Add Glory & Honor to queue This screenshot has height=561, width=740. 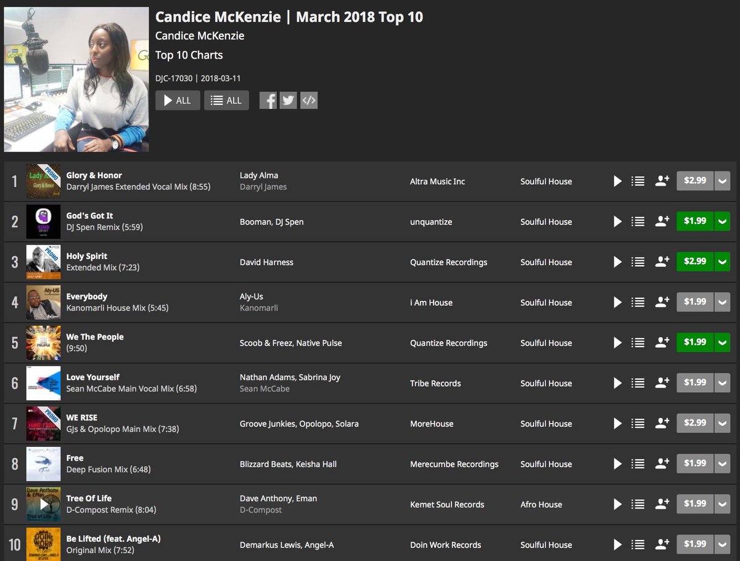[638, 181]
